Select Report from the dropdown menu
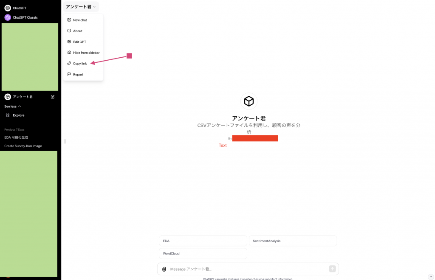The image size is (435, 280). click(x=78, y=75)
